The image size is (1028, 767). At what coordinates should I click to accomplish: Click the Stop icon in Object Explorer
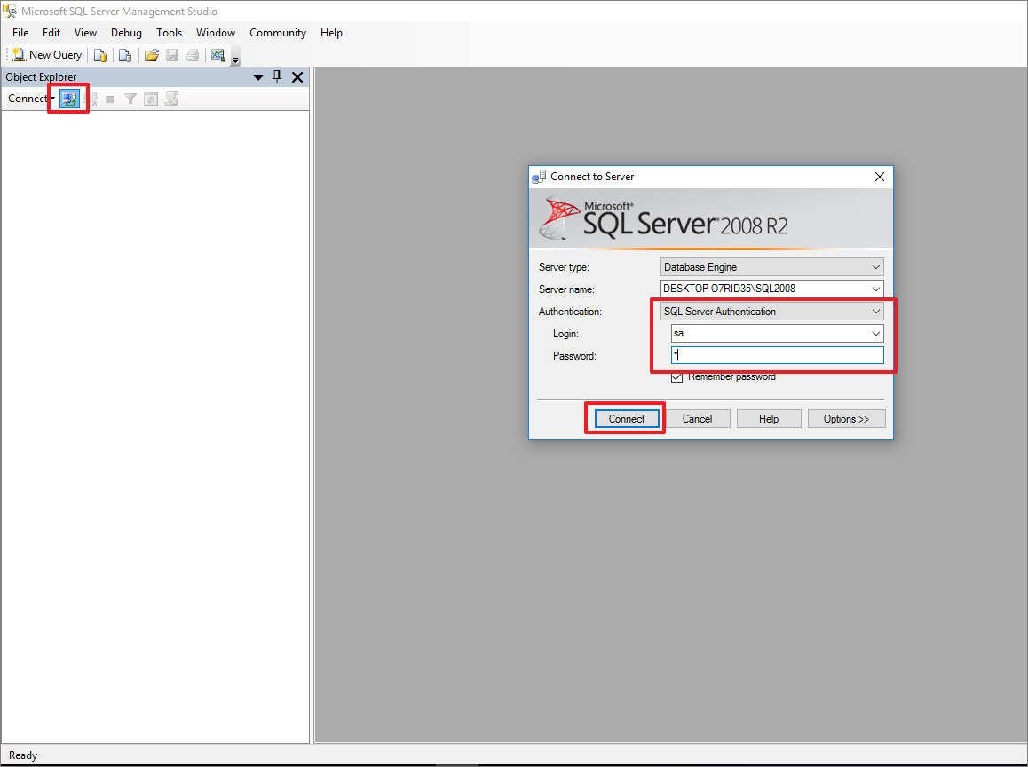coord(110,99)
